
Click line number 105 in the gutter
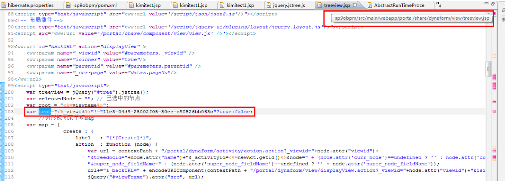9,125
